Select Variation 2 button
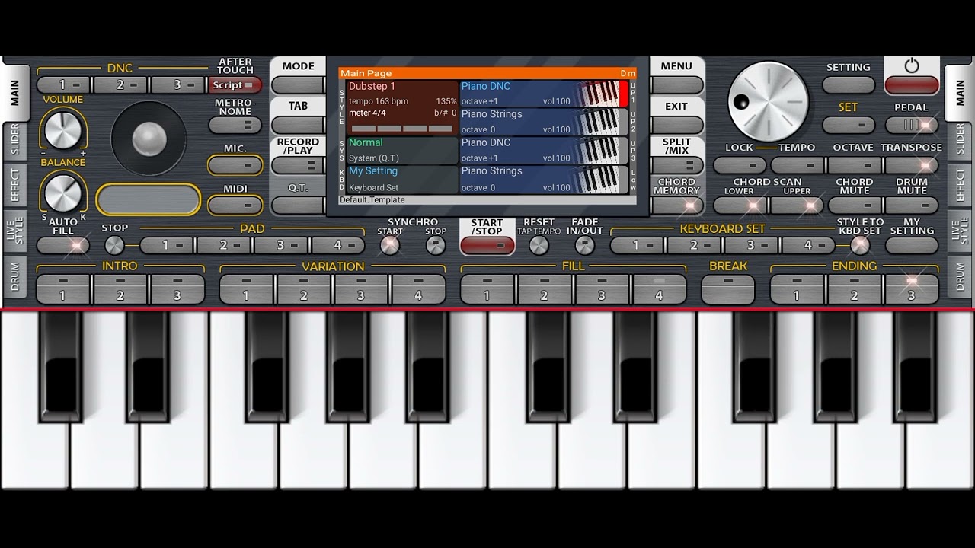Screen dimensions: 975x548 (303, 289)
